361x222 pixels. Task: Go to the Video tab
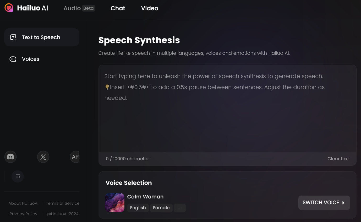pos(150,8)
